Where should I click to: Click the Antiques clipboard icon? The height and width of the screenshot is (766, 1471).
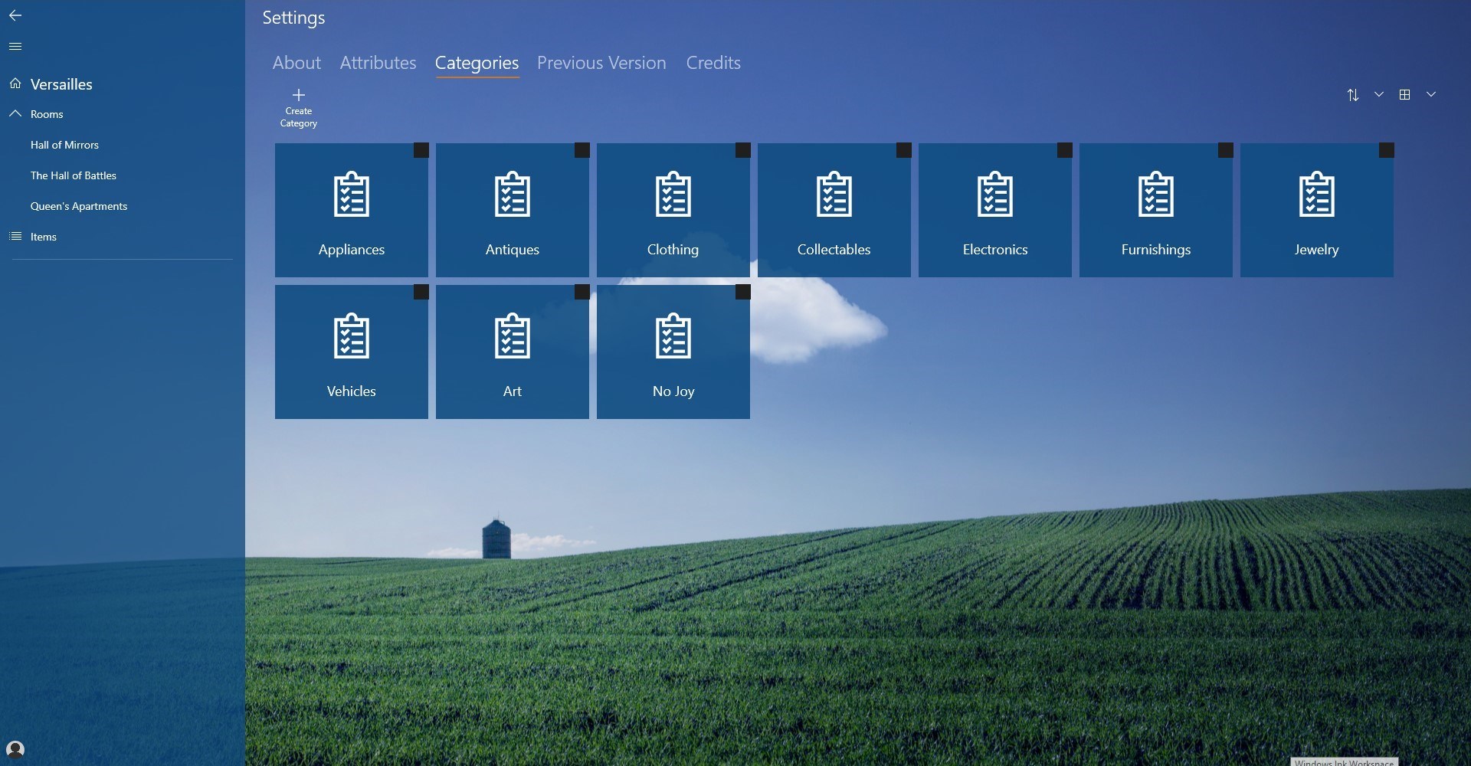click(x=513, y=194)
